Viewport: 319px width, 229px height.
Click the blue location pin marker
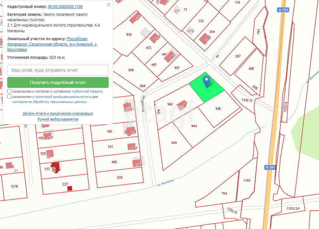[x=206, y=80]
